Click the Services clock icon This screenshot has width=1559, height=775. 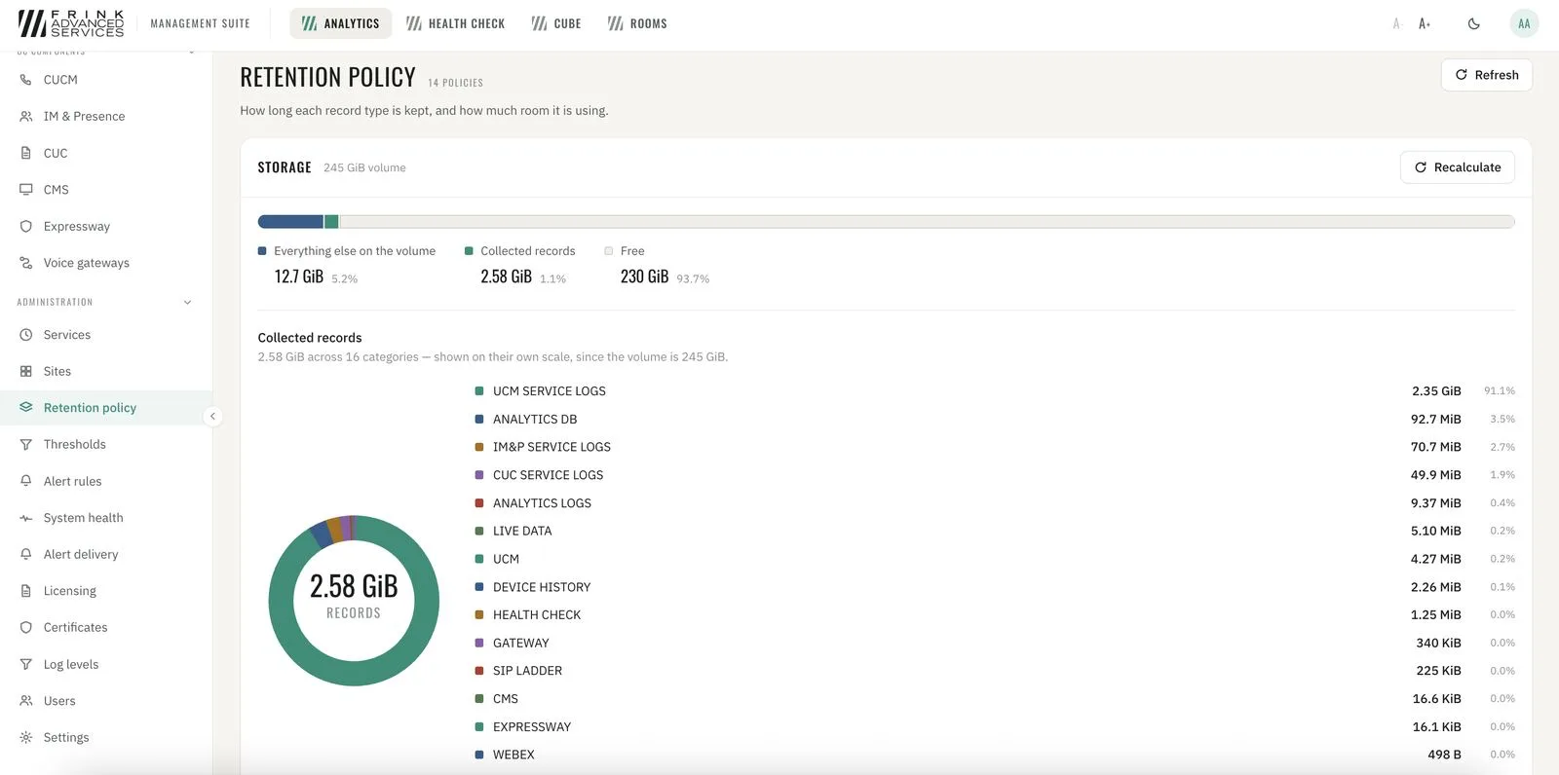26,335
